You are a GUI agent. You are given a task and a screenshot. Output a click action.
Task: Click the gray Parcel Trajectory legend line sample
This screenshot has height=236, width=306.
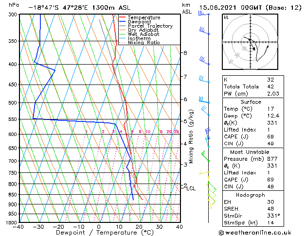pyautogui.click(x=122, y=26)
